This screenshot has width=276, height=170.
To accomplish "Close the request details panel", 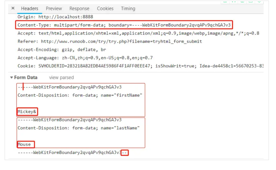I will click(x=13, y=8).
